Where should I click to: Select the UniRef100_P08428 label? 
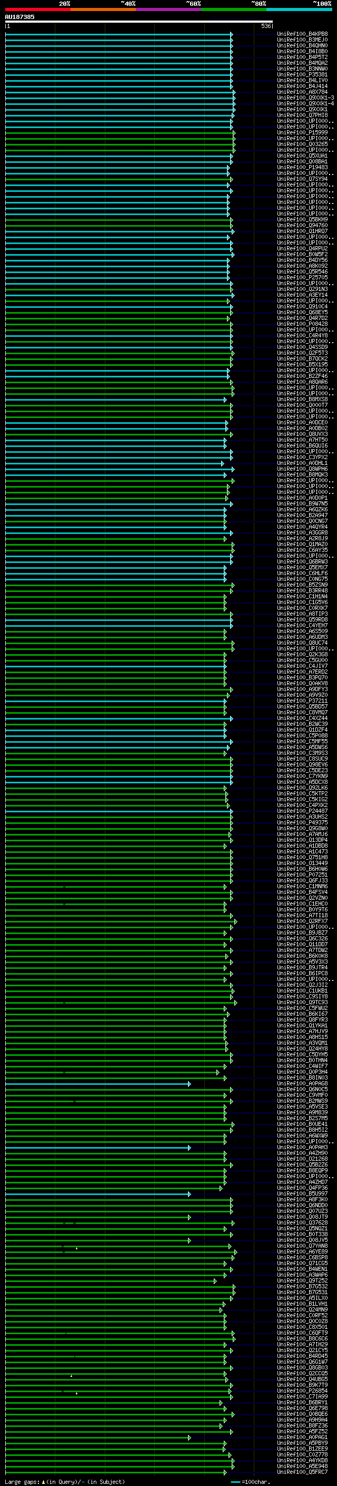point(302,324)
